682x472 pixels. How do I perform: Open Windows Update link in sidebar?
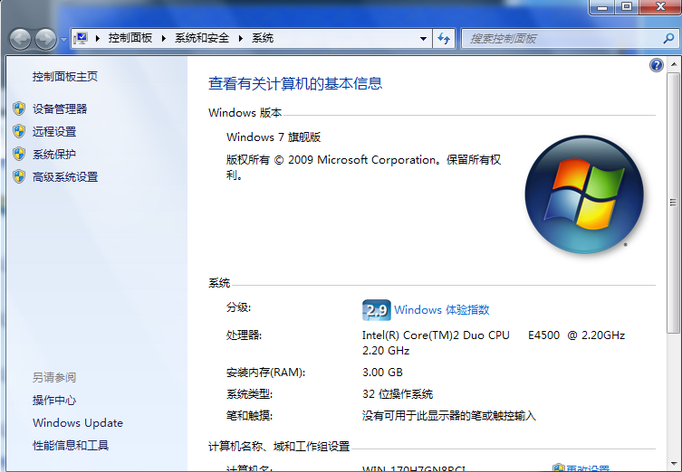pos(78,422)
